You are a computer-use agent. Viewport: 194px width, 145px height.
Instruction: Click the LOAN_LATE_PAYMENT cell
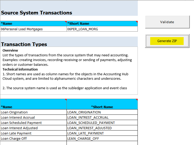pyautogui.click(x=102, y=133)
